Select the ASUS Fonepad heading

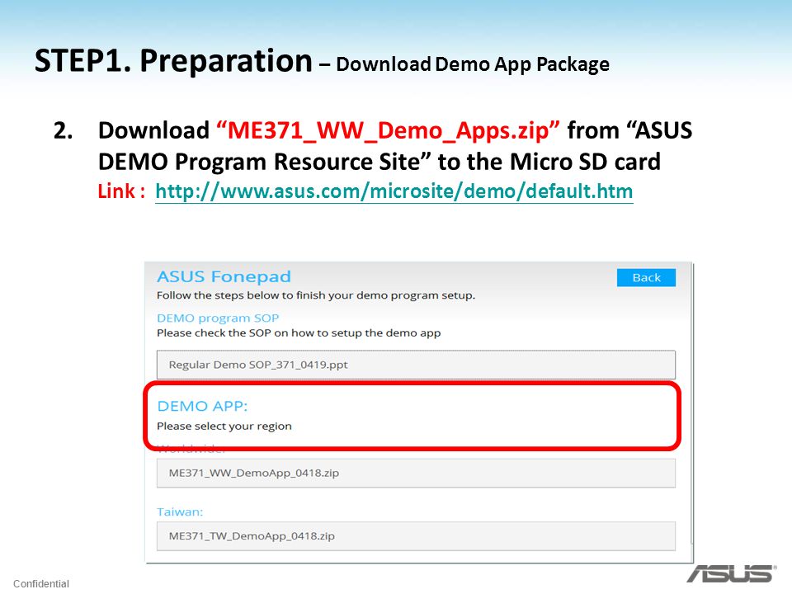tap(224, 276)
